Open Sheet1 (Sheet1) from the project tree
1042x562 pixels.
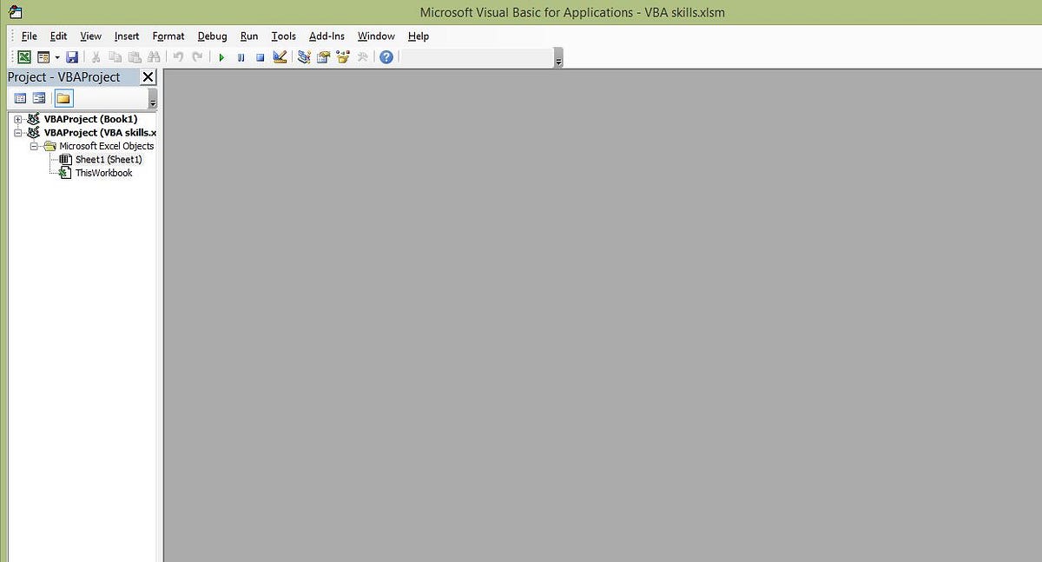(108, 159)
